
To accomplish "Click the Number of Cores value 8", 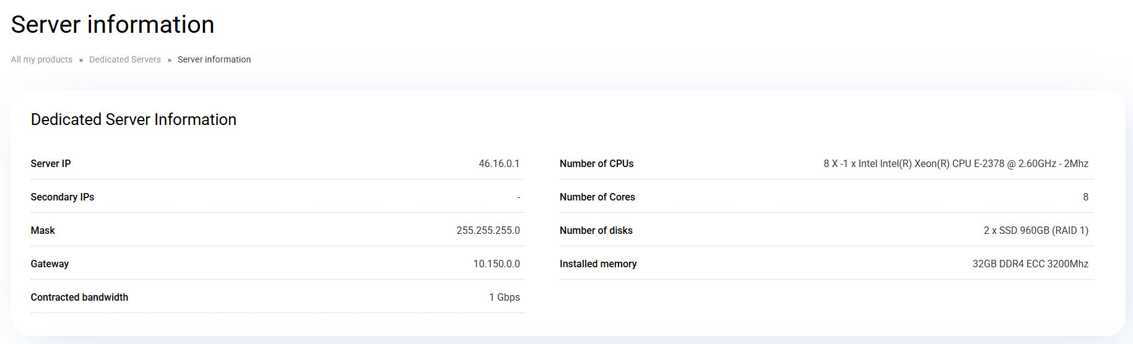I will pos(1085,197).
